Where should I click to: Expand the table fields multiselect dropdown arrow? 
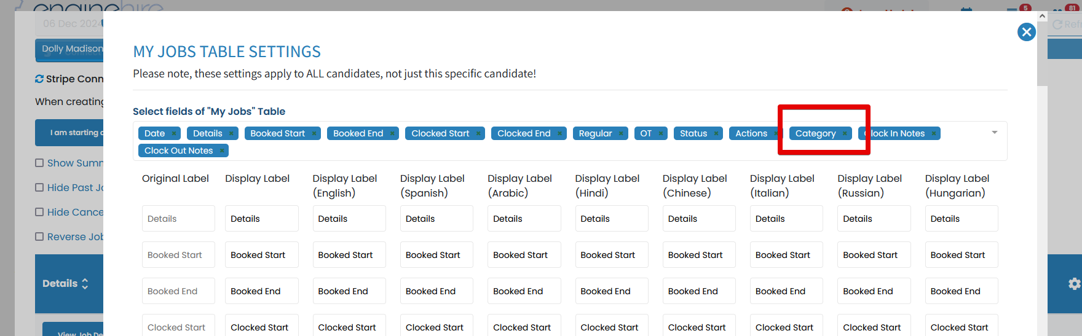tap(994, 133)
